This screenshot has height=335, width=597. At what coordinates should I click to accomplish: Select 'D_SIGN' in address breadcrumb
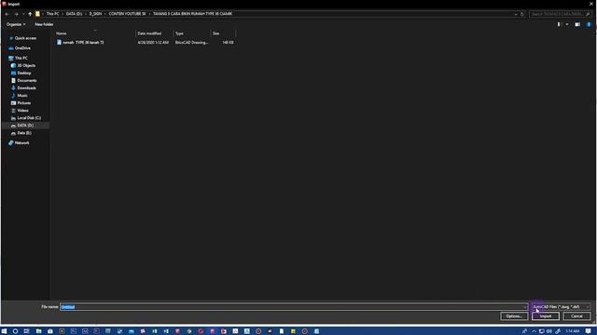95,14
